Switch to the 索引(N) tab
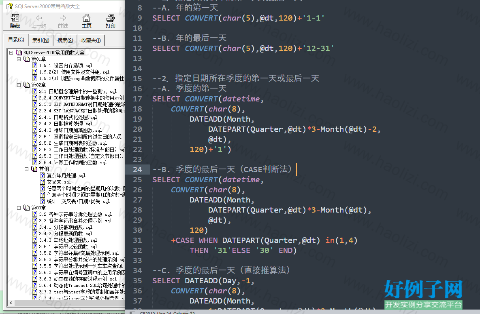The image size is (480, 314). [41, 40]
